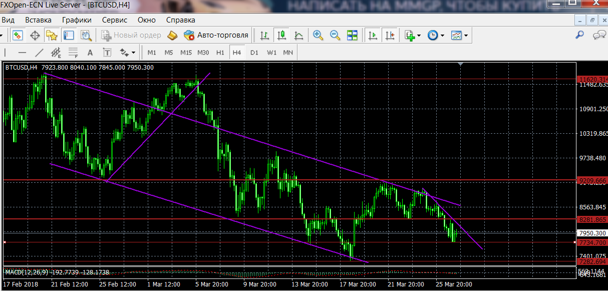The image size is (608, 291).
Task: Open the Strategy Tester icon
Action: pos(86,35)
